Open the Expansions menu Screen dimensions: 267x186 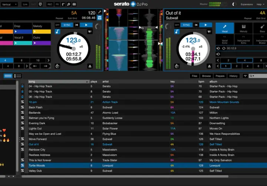coord(247,4)
